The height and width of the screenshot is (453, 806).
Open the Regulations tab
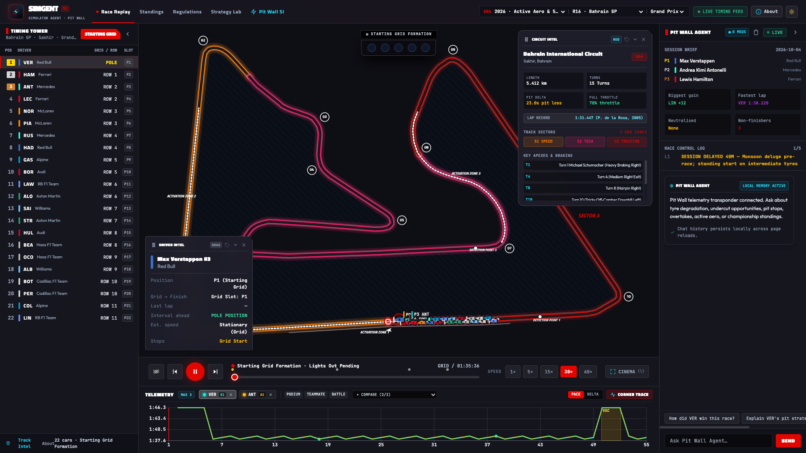pyautogui.click(x=187, y=12)
